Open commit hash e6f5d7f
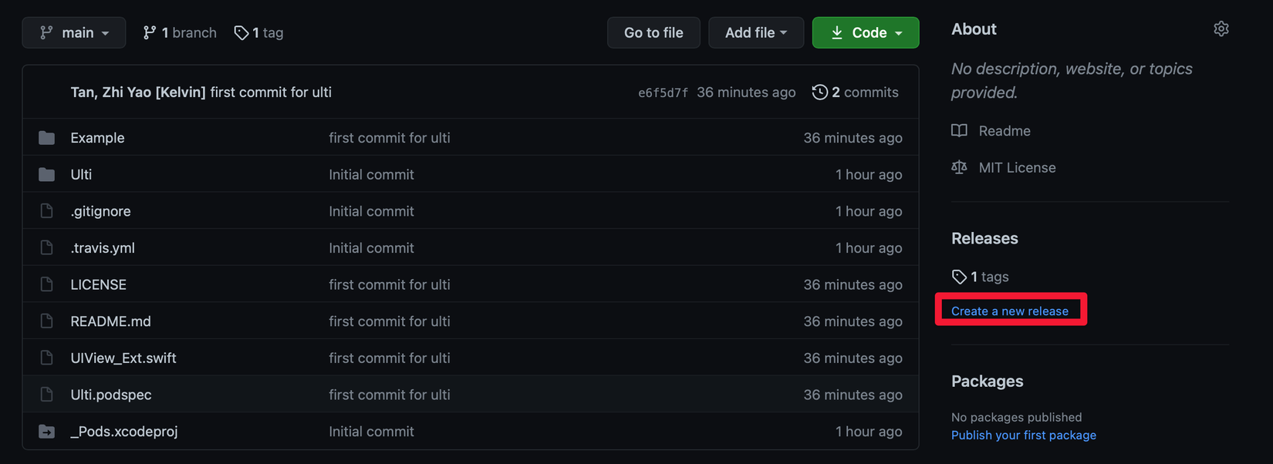 click(x=663, y=92)
